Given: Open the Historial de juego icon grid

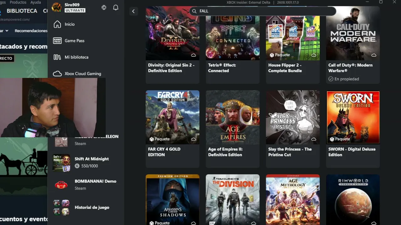Looking at the screenshot, I should 61,207.
